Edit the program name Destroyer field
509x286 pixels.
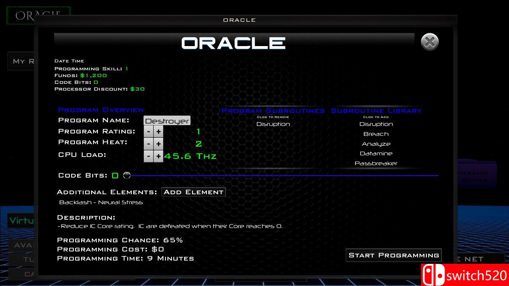[x=167, y=120]
